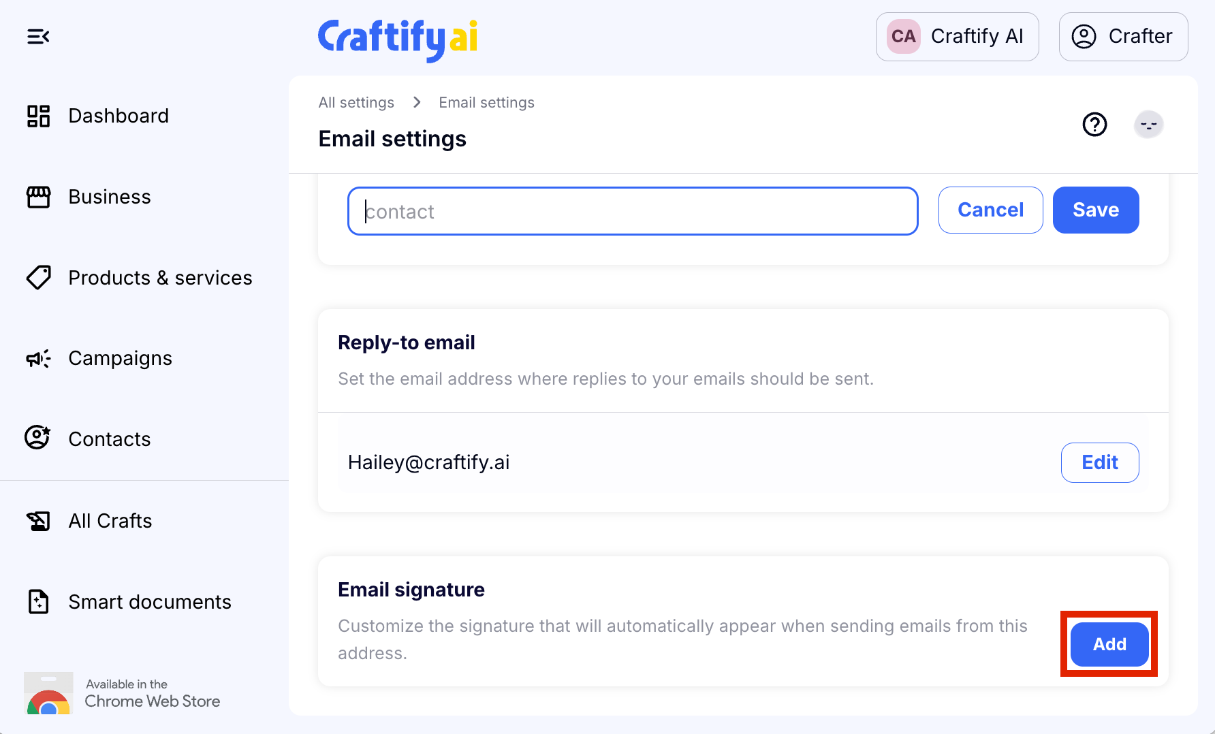Viewport: 1215px width, 734px height.
Task: Focus the contact text input field
Action: 633,211
